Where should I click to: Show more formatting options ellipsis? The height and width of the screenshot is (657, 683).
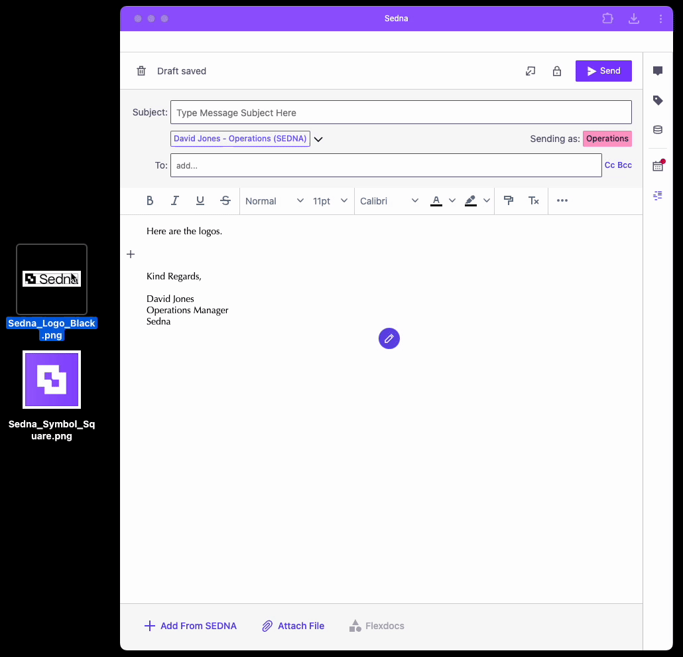point(562,200)
